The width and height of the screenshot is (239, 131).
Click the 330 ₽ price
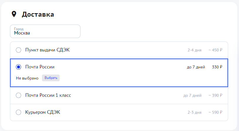(217, 67)
